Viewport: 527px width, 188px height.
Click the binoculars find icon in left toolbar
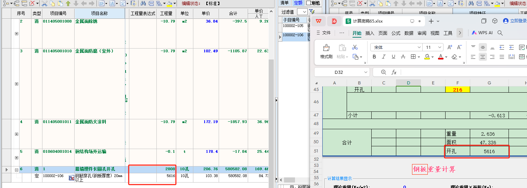coord(143,3)
